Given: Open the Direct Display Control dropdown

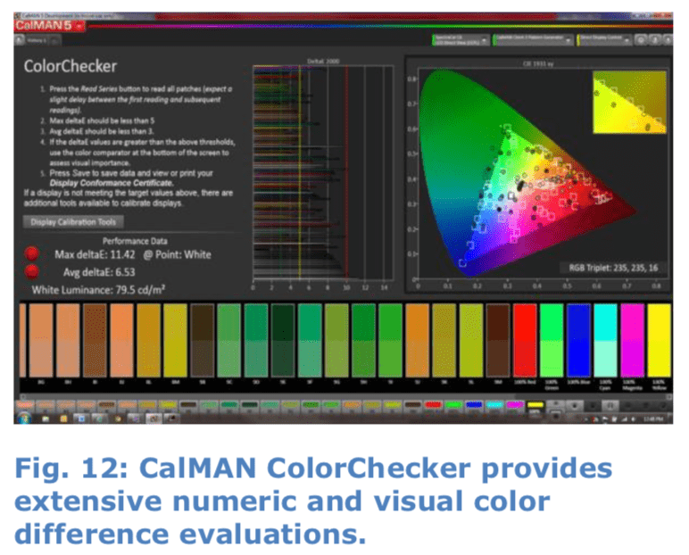Looking at the screenshot, I should [x=603, y=40].
